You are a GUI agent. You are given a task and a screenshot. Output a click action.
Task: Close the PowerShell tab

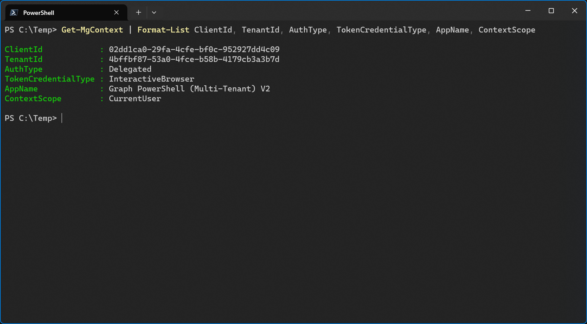point(116,13)
